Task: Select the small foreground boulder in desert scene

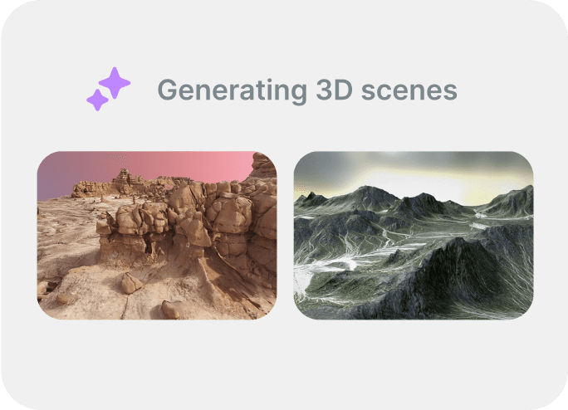Action: pyautogui.click(x=131, y=283)
